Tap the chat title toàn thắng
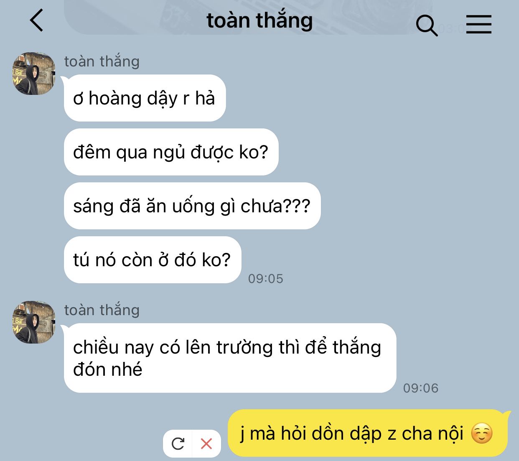The image size is (519, 461). pyautogui.click(x=259, y=20)
